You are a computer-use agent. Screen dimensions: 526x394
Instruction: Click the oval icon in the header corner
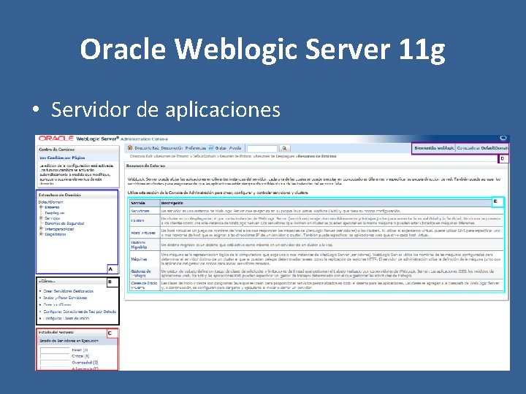503,138
